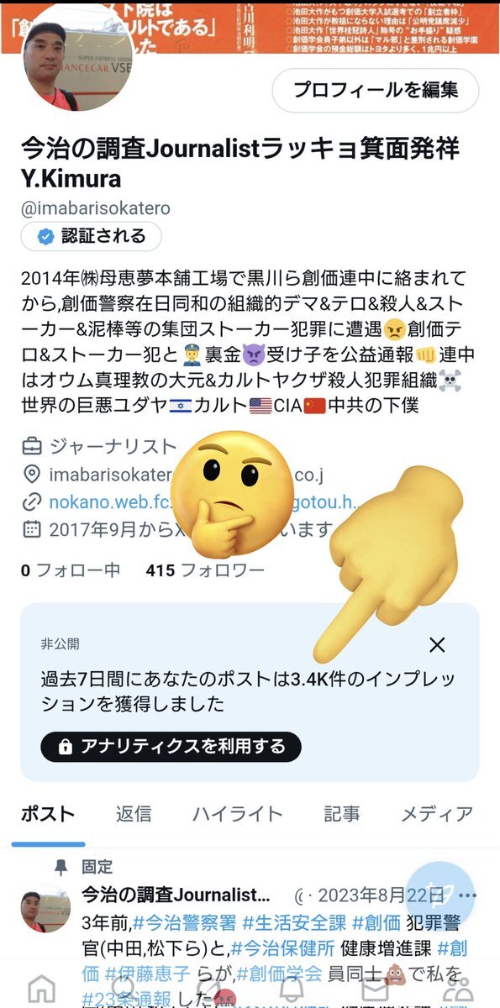Dismiss the impressions card with X

click(x=437, y=645)
